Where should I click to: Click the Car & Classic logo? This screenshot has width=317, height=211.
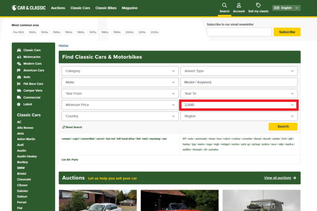29,8
